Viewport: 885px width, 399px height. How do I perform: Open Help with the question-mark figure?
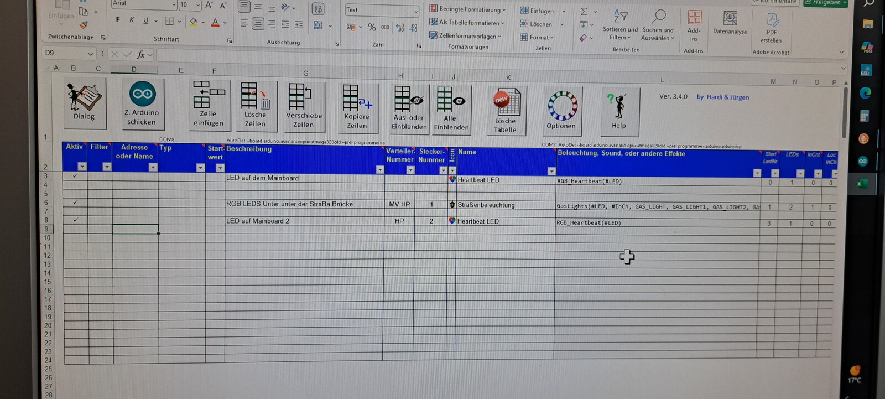(x=619, y=111)
